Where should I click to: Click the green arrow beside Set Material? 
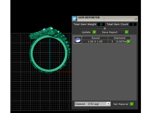[x=132, y=104]
